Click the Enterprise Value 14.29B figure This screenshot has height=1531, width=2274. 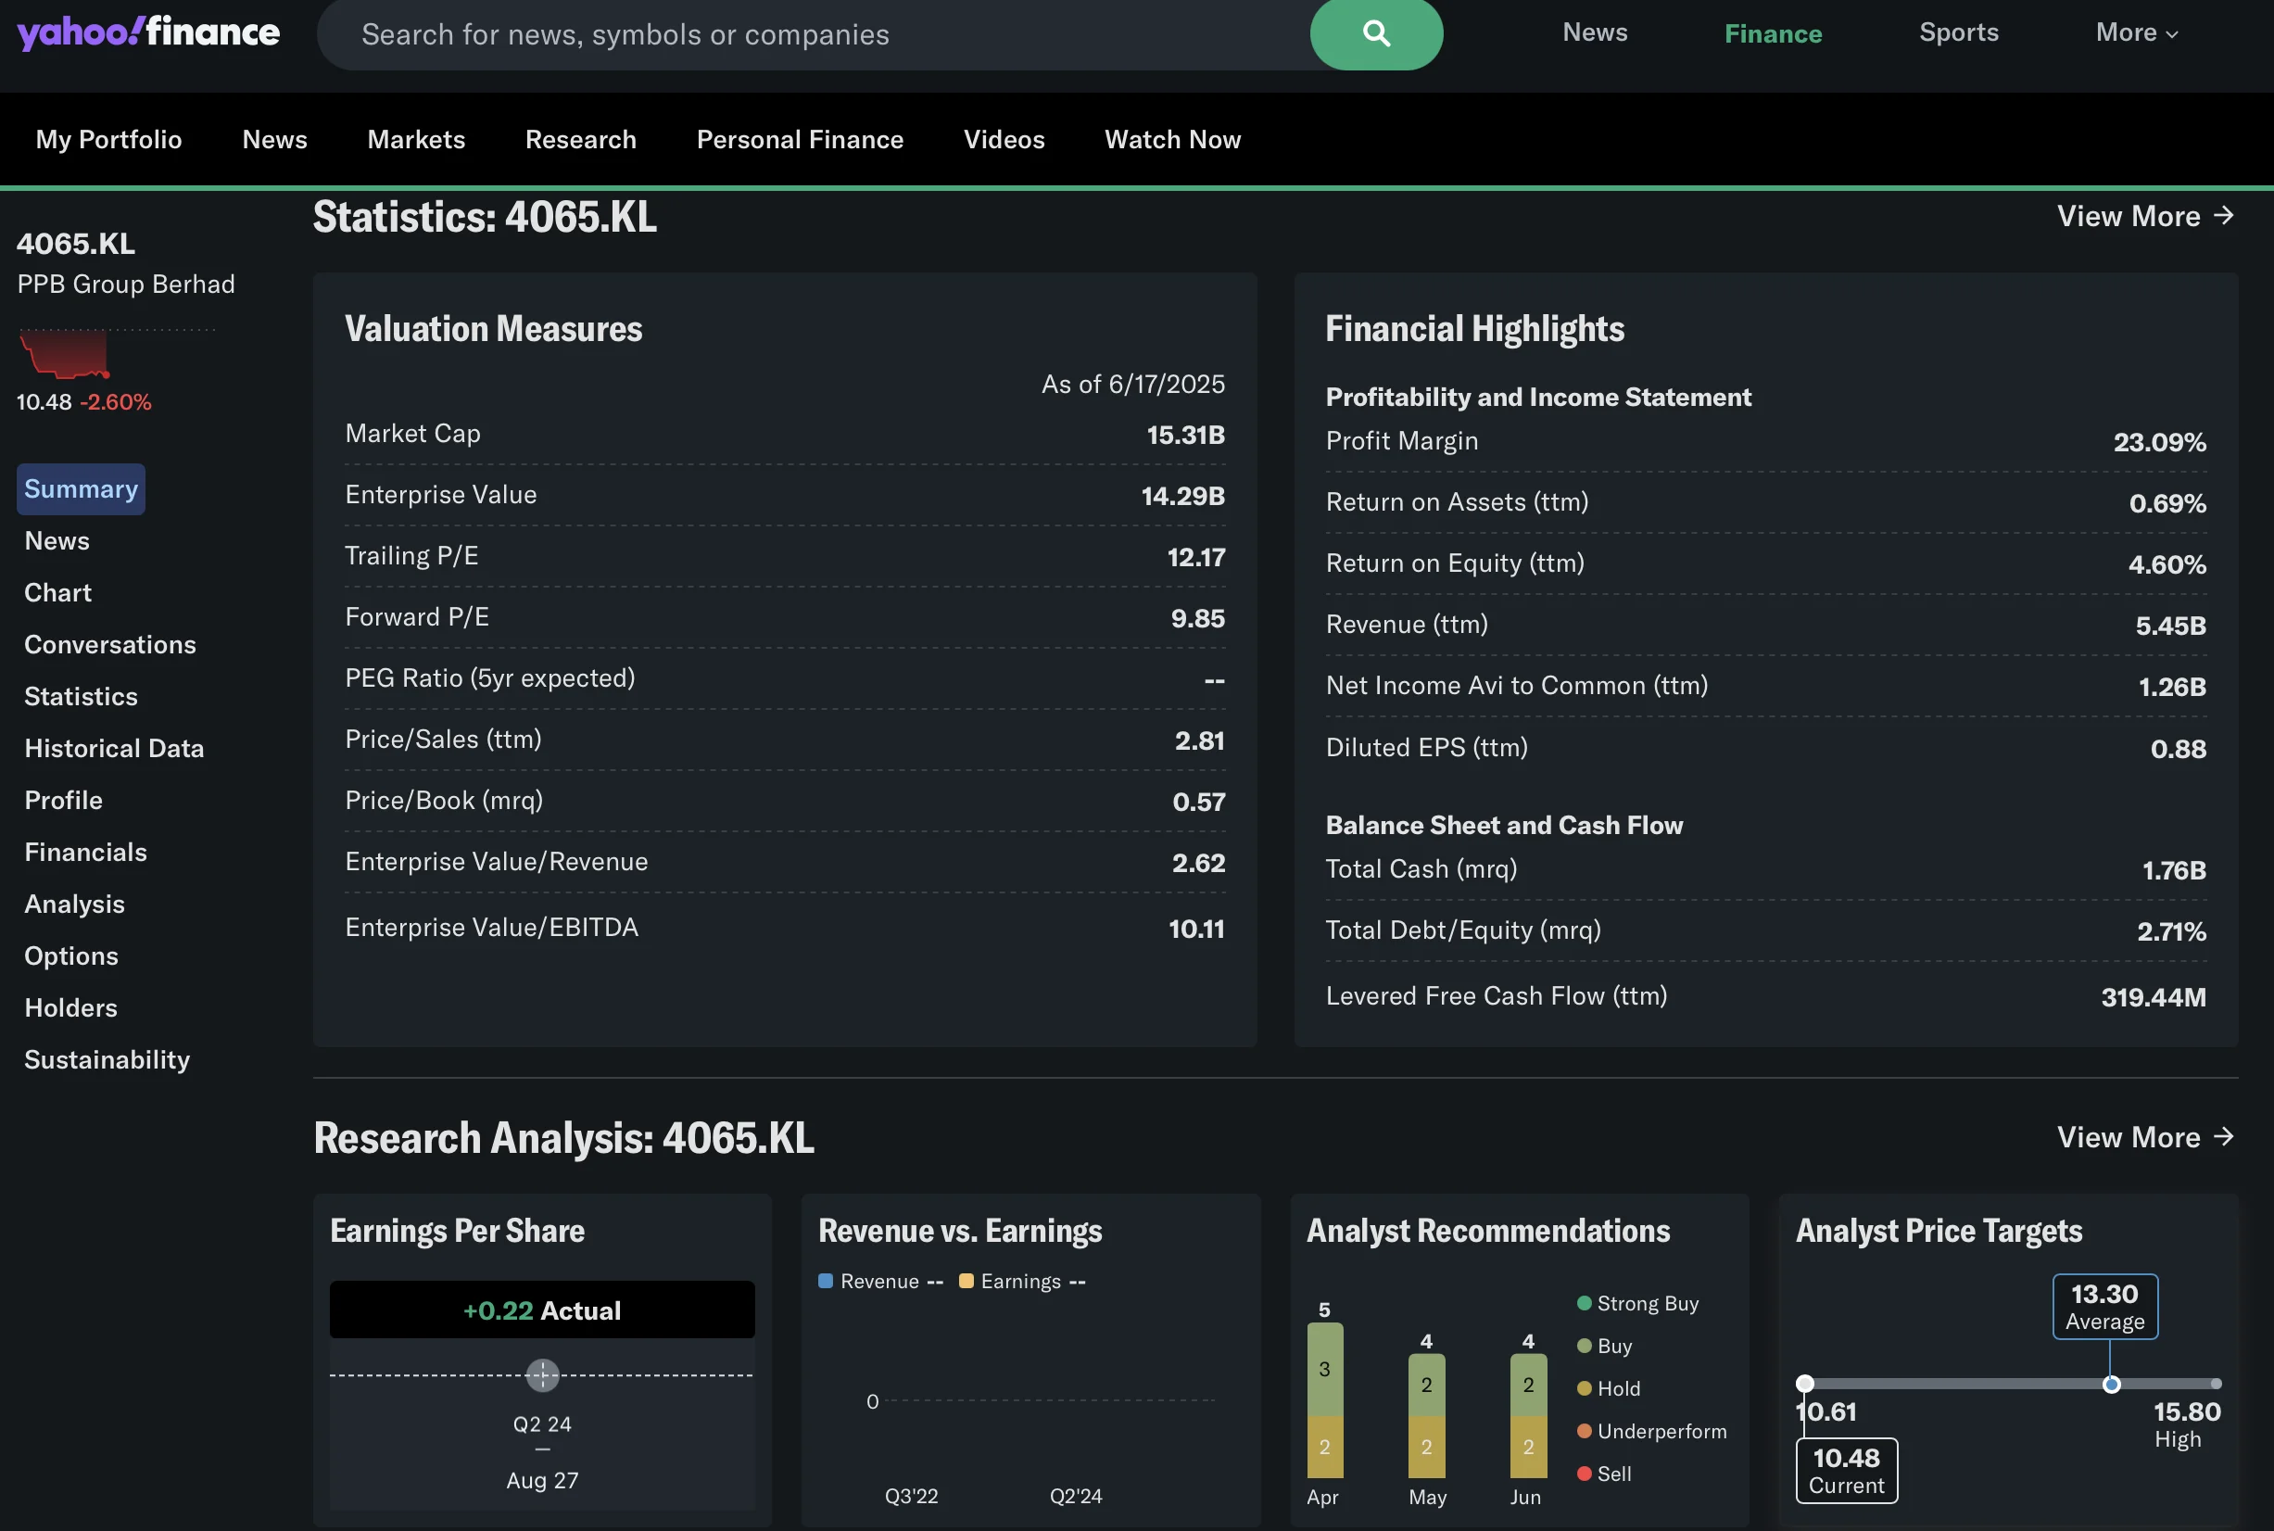coord(1182,496)
